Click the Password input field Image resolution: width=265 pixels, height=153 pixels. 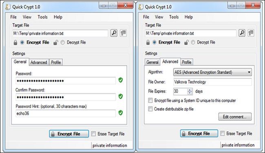click(66, 81)
